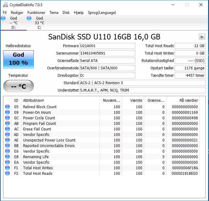Click raw value 000000001169
Screen dimensions: 209x201
tap(185, 112)
